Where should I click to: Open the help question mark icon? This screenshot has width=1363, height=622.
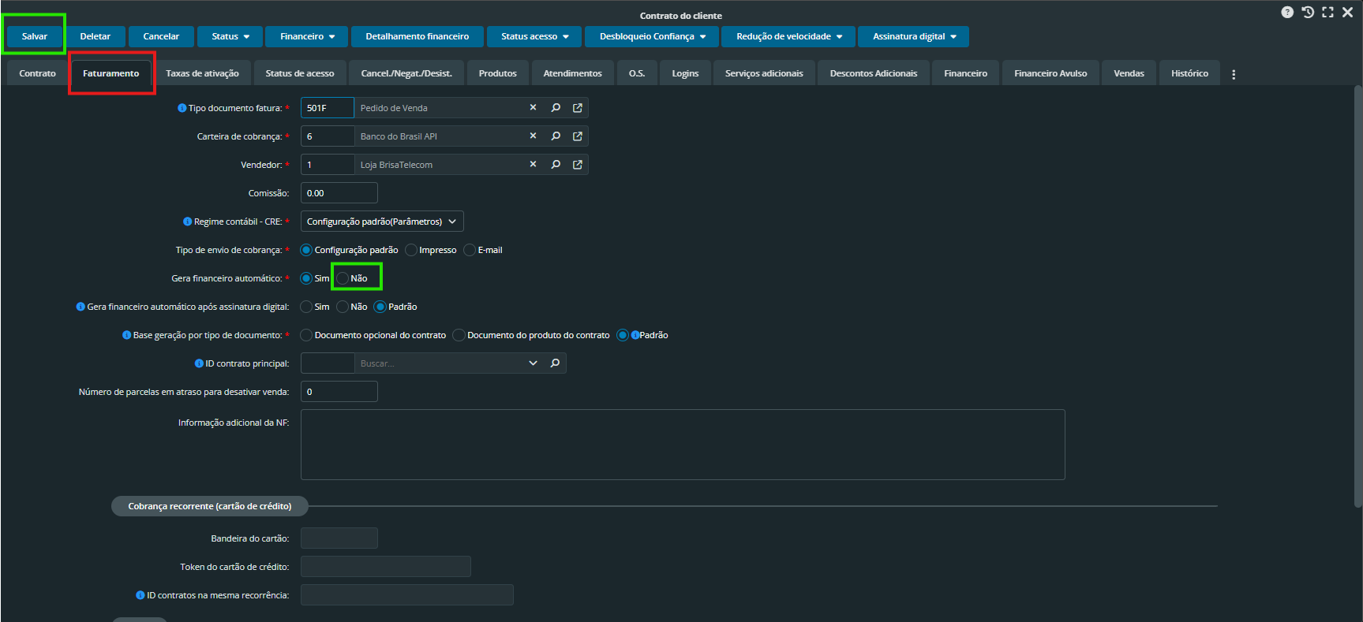pyautogui.click(x=1287, y=13)
